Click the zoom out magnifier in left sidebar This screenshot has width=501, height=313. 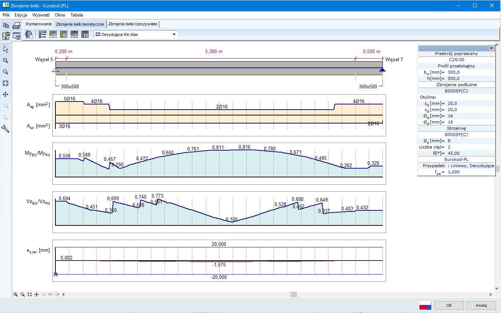6,72
